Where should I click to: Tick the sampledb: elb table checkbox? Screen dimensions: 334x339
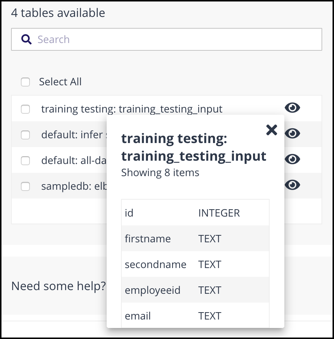click(25, 186)
